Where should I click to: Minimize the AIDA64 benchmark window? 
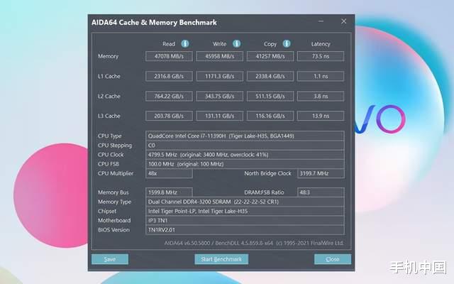tap(321, 21)
